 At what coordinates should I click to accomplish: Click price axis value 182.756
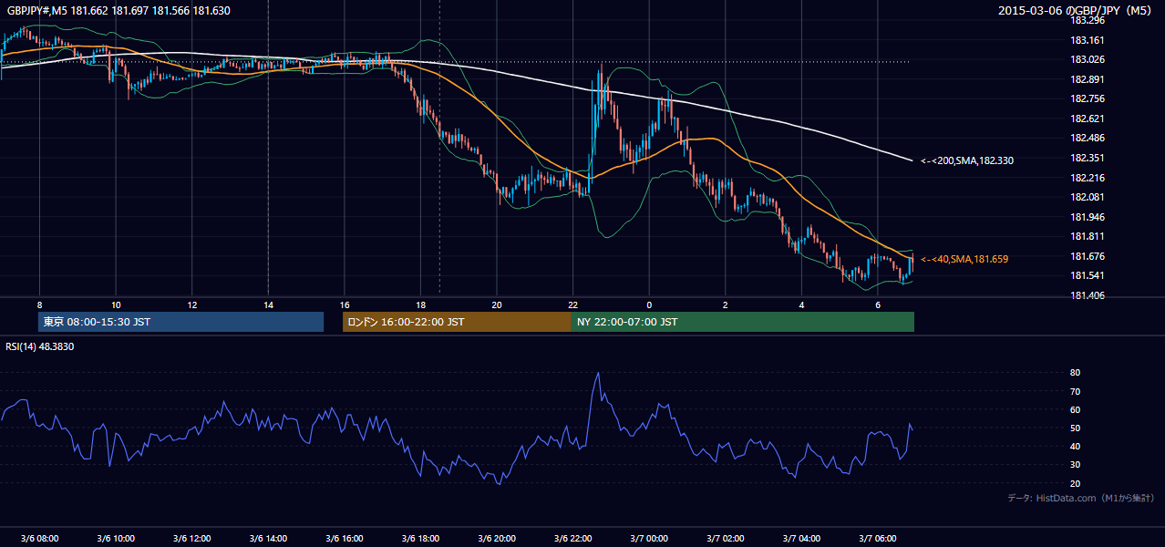pyautogui.click(x=1087, y=99)
